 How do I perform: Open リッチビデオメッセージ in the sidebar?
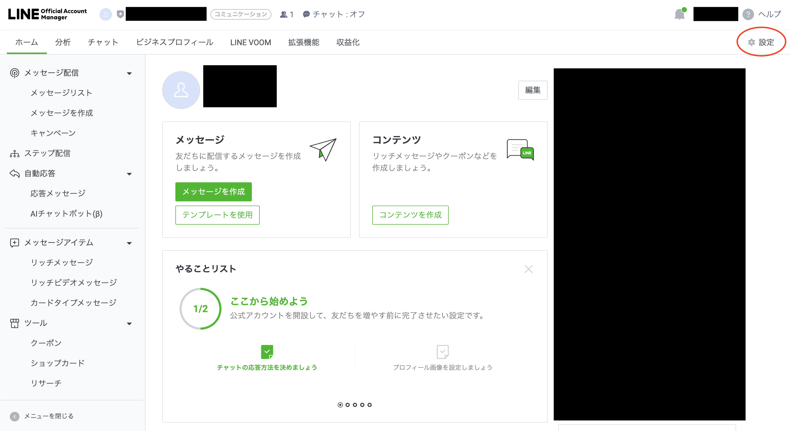click(74, 283)
